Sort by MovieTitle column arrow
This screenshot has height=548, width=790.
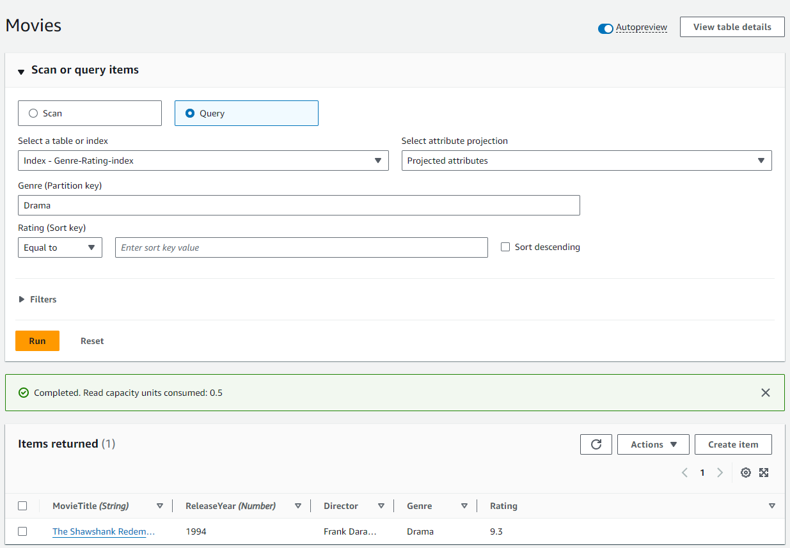(x=160, y=506)
